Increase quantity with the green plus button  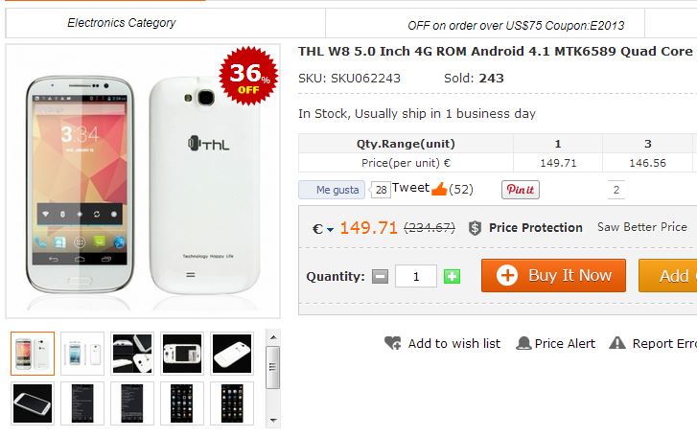452,276
